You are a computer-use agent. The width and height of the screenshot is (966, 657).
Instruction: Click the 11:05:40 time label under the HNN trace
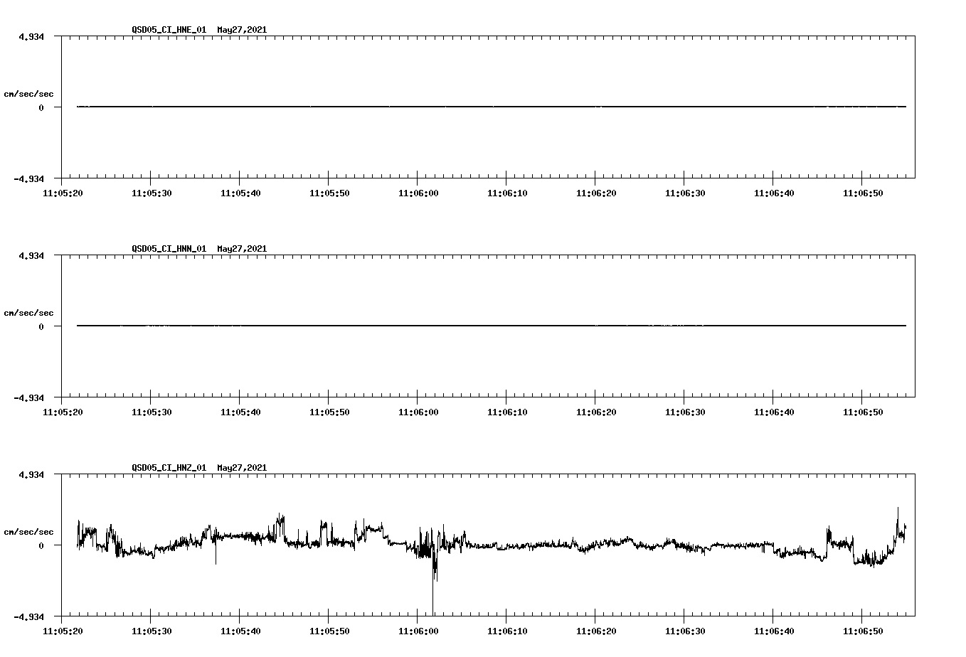click(x=240, y=410)
